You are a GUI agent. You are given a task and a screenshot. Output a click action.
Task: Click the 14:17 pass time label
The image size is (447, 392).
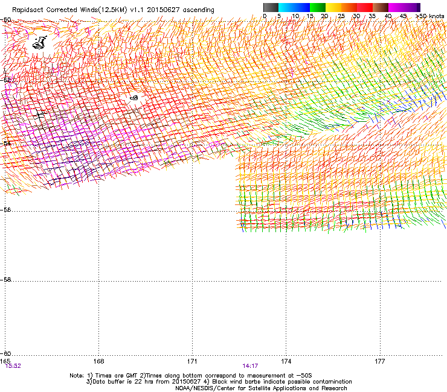tap(250, 366)
